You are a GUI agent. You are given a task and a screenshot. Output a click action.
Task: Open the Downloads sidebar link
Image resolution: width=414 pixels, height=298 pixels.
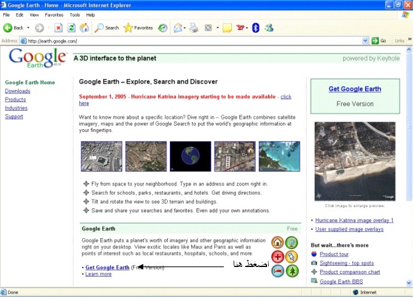tap(17, 91)
